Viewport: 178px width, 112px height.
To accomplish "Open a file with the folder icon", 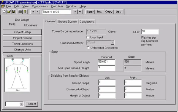I will [x=9, y=12].
